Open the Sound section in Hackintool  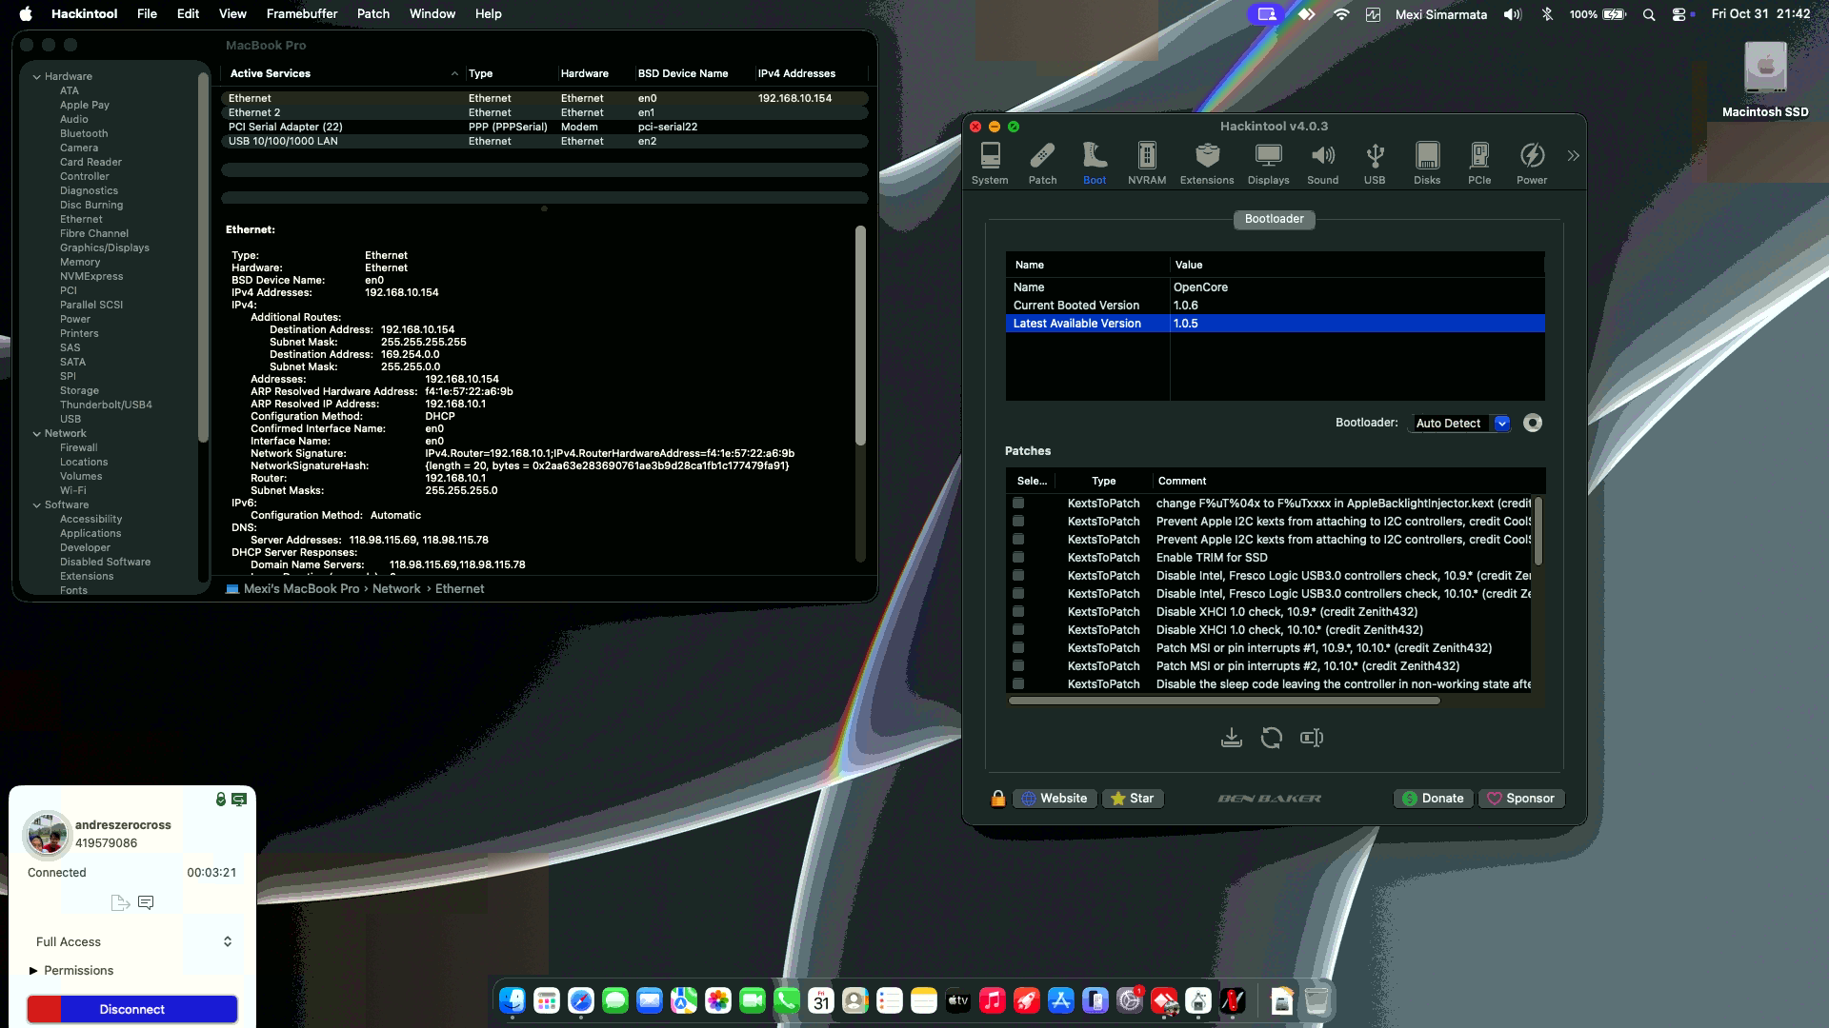1322,163
